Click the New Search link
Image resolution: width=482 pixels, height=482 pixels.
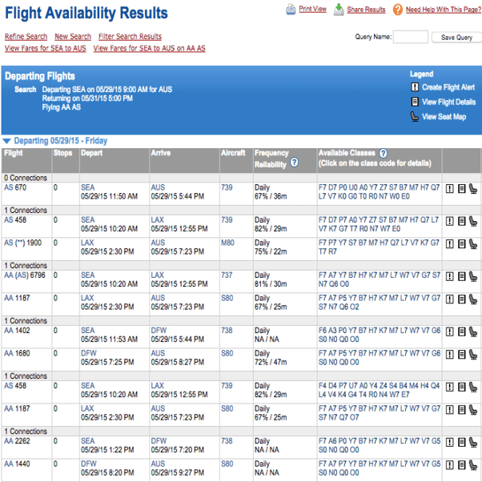pos(73,37)
